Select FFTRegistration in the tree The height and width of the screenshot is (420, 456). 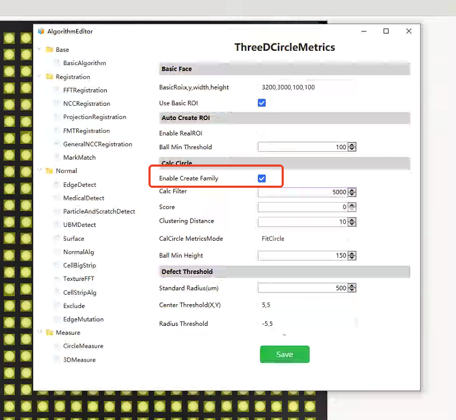pyautogui.click(x=85, y=90)
